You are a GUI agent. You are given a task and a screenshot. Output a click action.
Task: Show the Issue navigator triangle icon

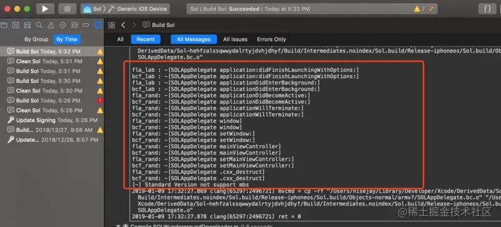51,25
